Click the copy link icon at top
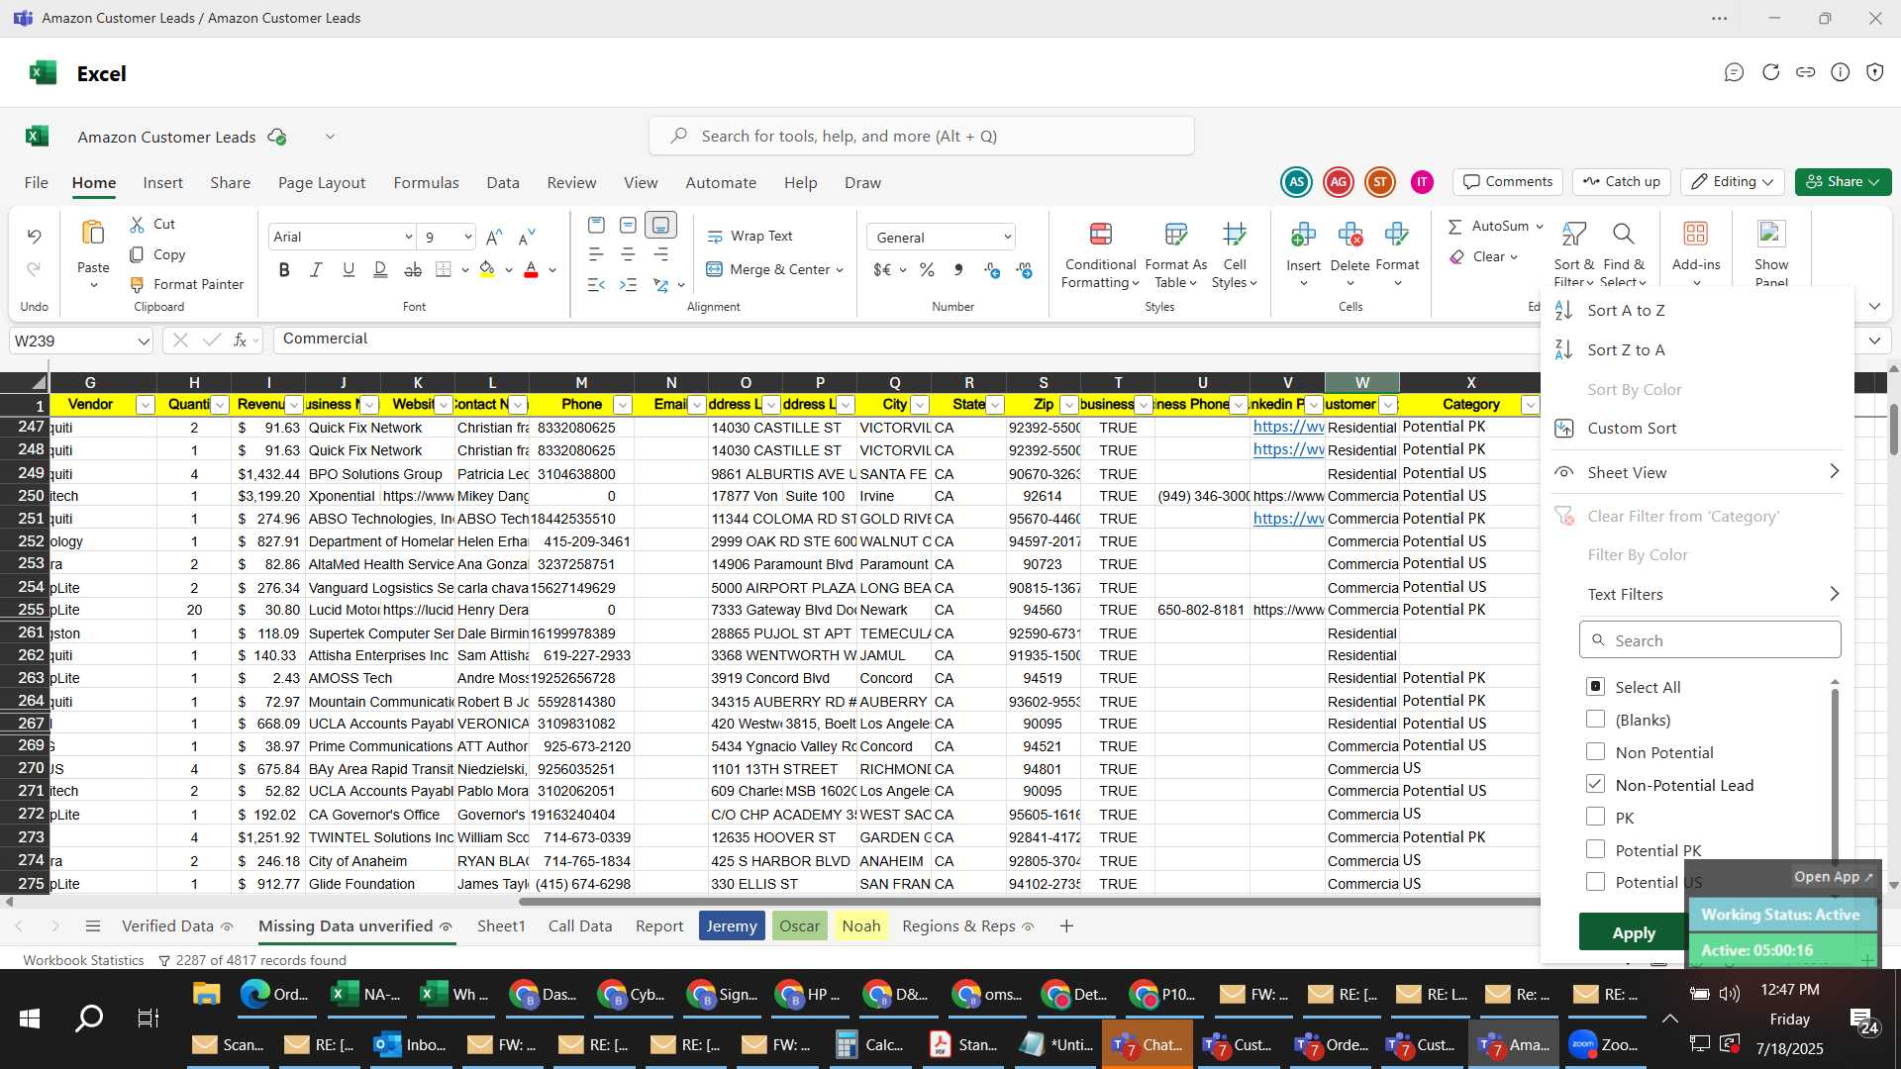 pyautogui.click(x=1805, y=72)
